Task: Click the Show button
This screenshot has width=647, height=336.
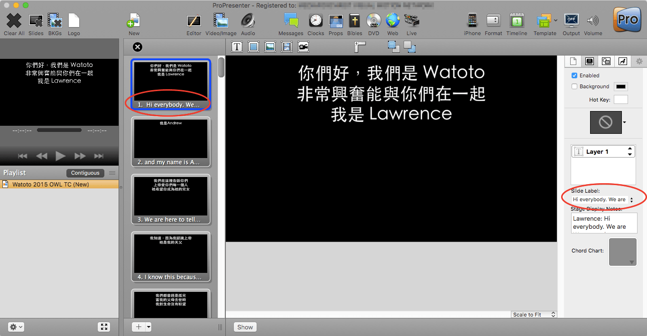Action: (x=245, y=327)
